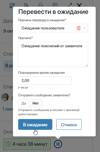The width and height of the screenshot is (100, 152).
Task: Click the lock icon in top toolbar
Action: click(40, 5)
